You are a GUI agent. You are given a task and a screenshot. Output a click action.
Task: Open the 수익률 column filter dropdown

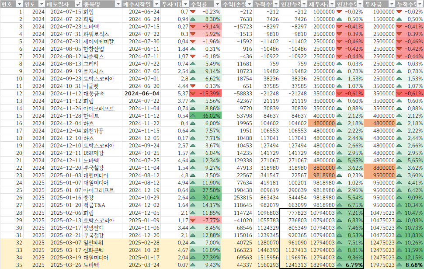218,4
